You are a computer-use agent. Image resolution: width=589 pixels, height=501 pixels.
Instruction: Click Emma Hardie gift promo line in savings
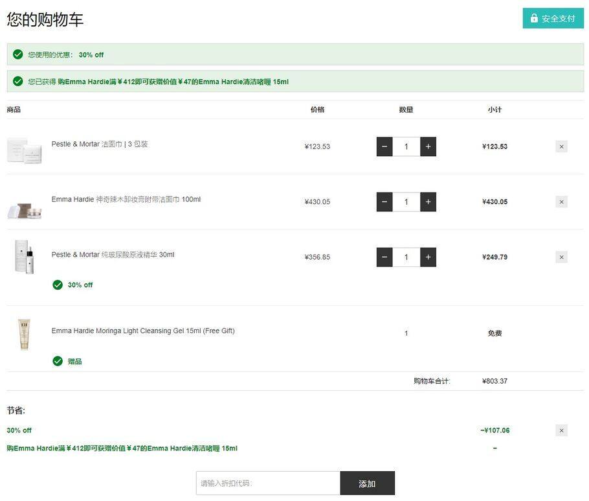122,448
